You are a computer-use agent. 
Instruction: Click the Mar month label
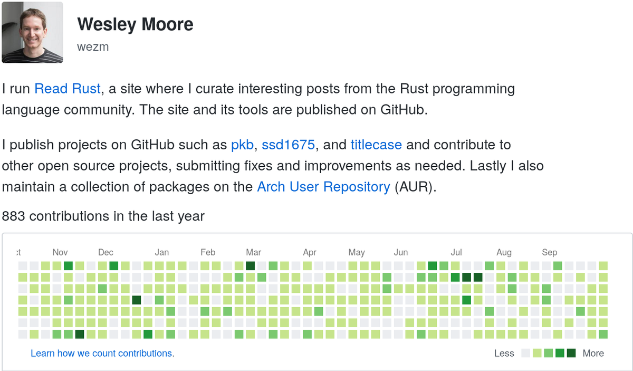[253, 252]
